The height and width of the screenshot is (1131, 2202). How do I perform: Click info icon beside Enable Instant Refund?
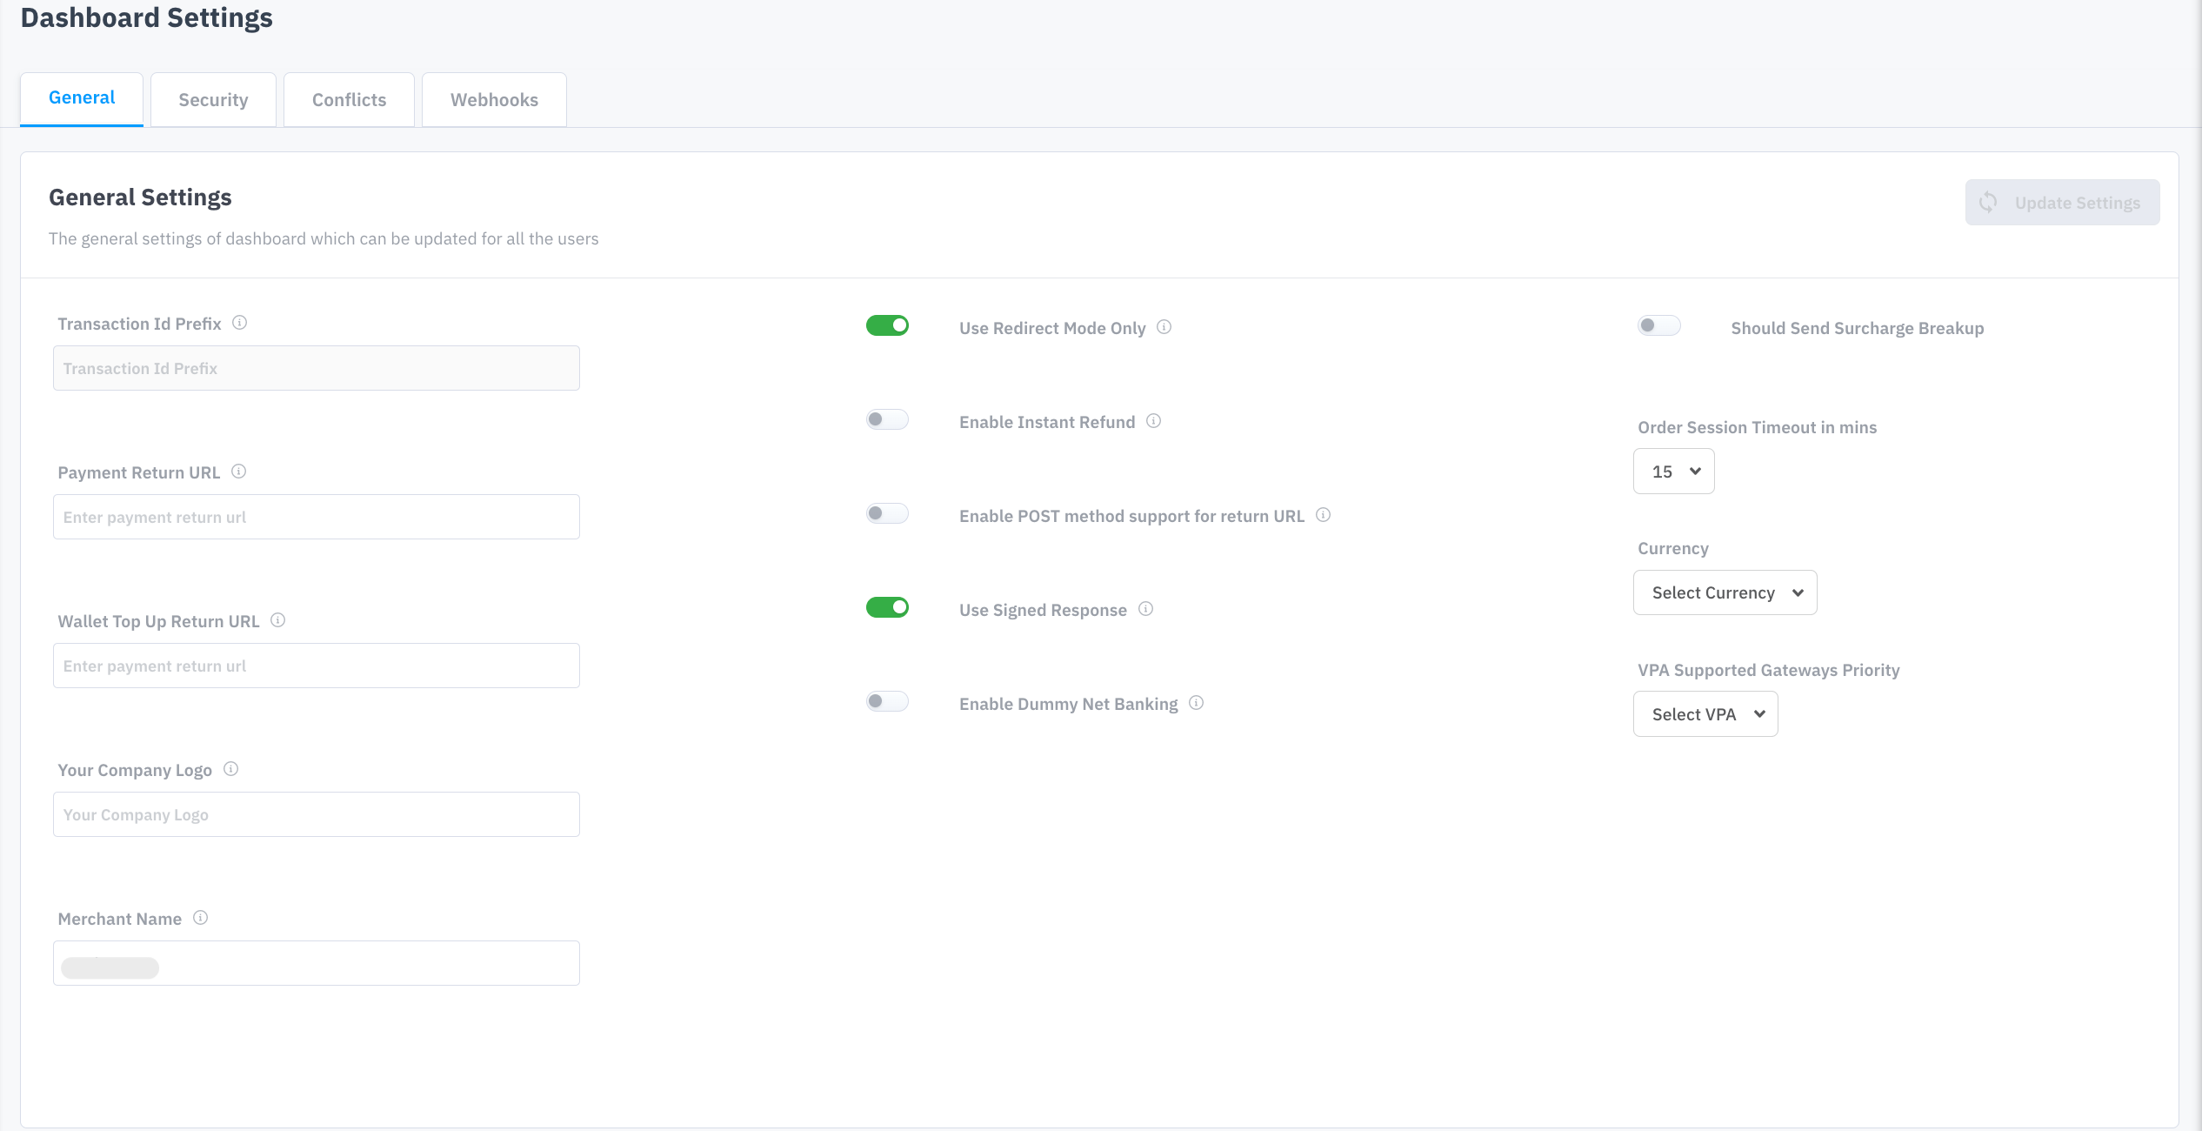click(1154, 421)
